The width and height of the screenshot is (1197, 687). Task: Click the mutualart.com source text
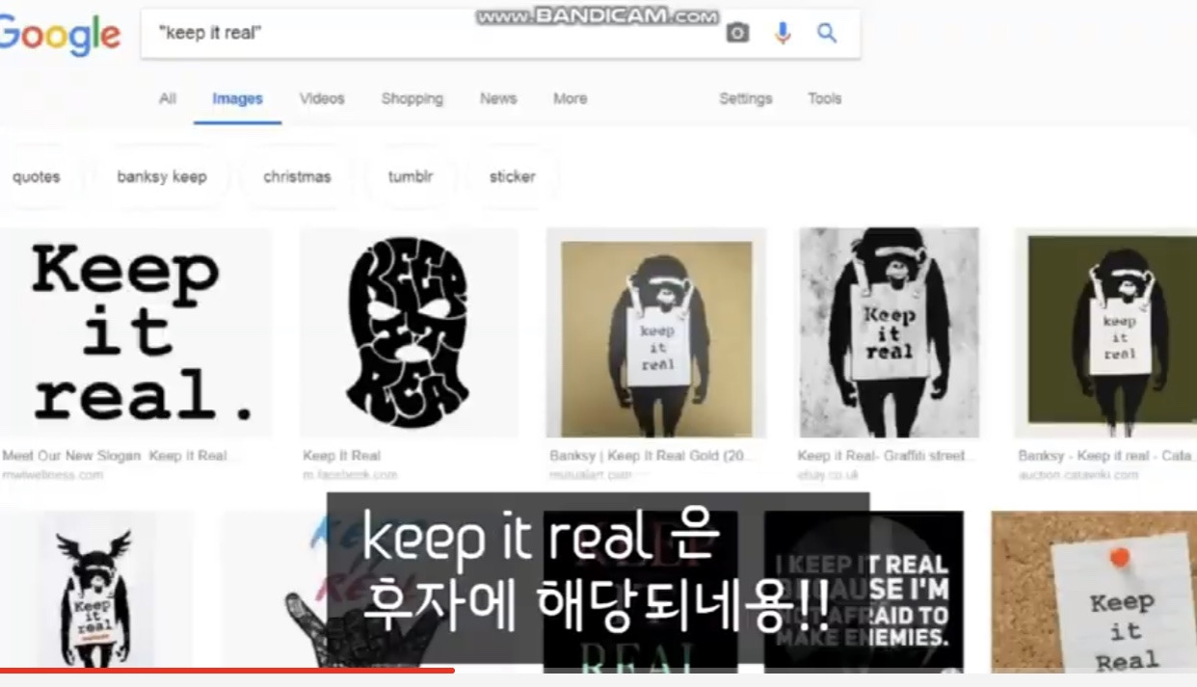point(591,475)
